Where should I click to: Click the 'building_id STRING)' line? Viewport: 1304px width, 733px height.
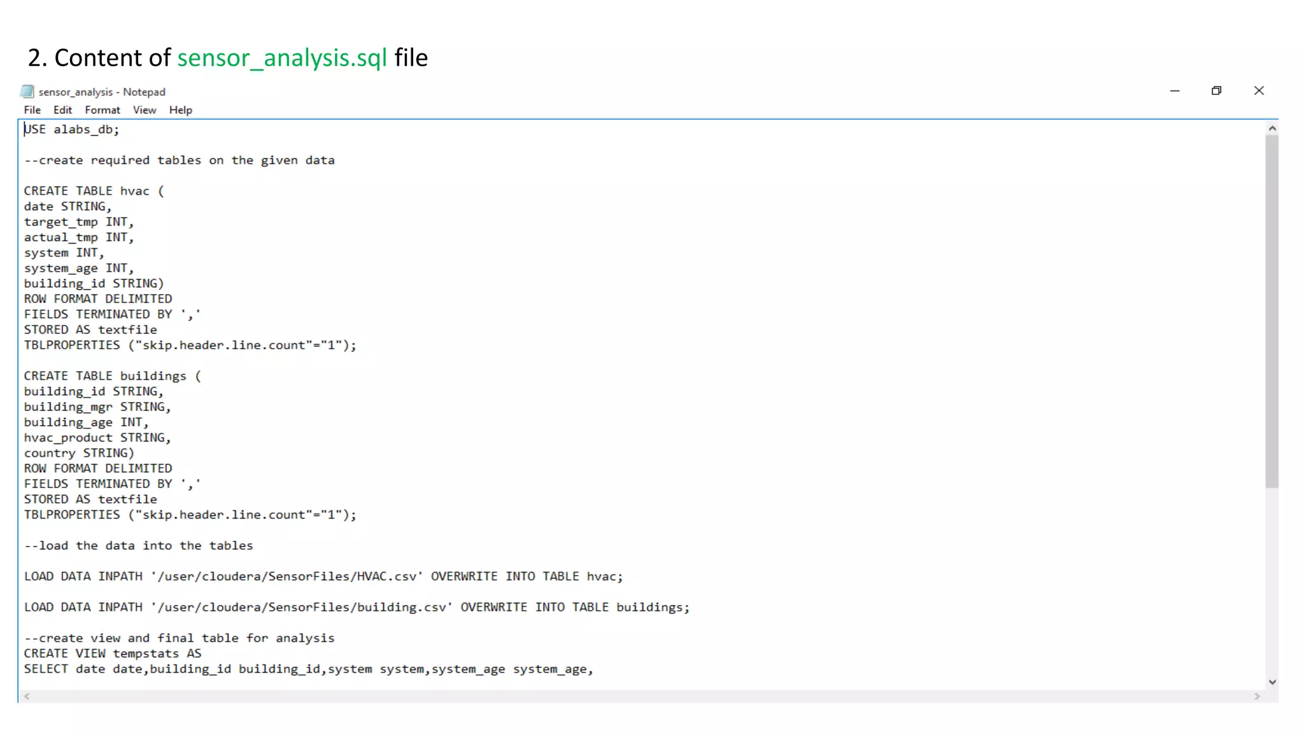pyautogui.click(x=94, y=283)
